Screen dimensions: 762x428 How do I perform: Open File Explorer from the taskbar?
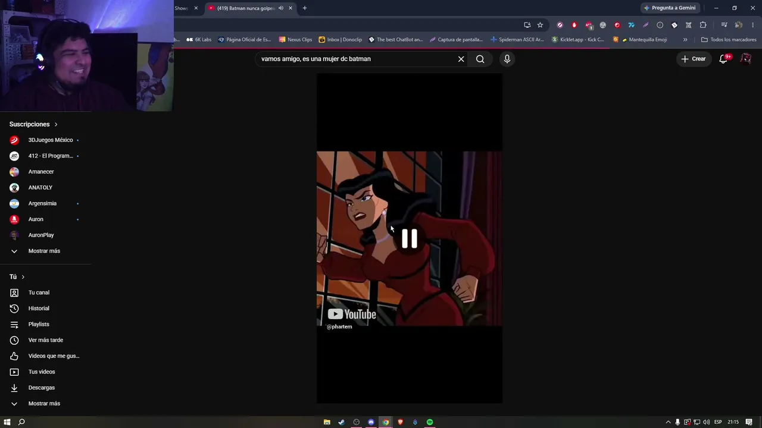[x=327, y=422]
